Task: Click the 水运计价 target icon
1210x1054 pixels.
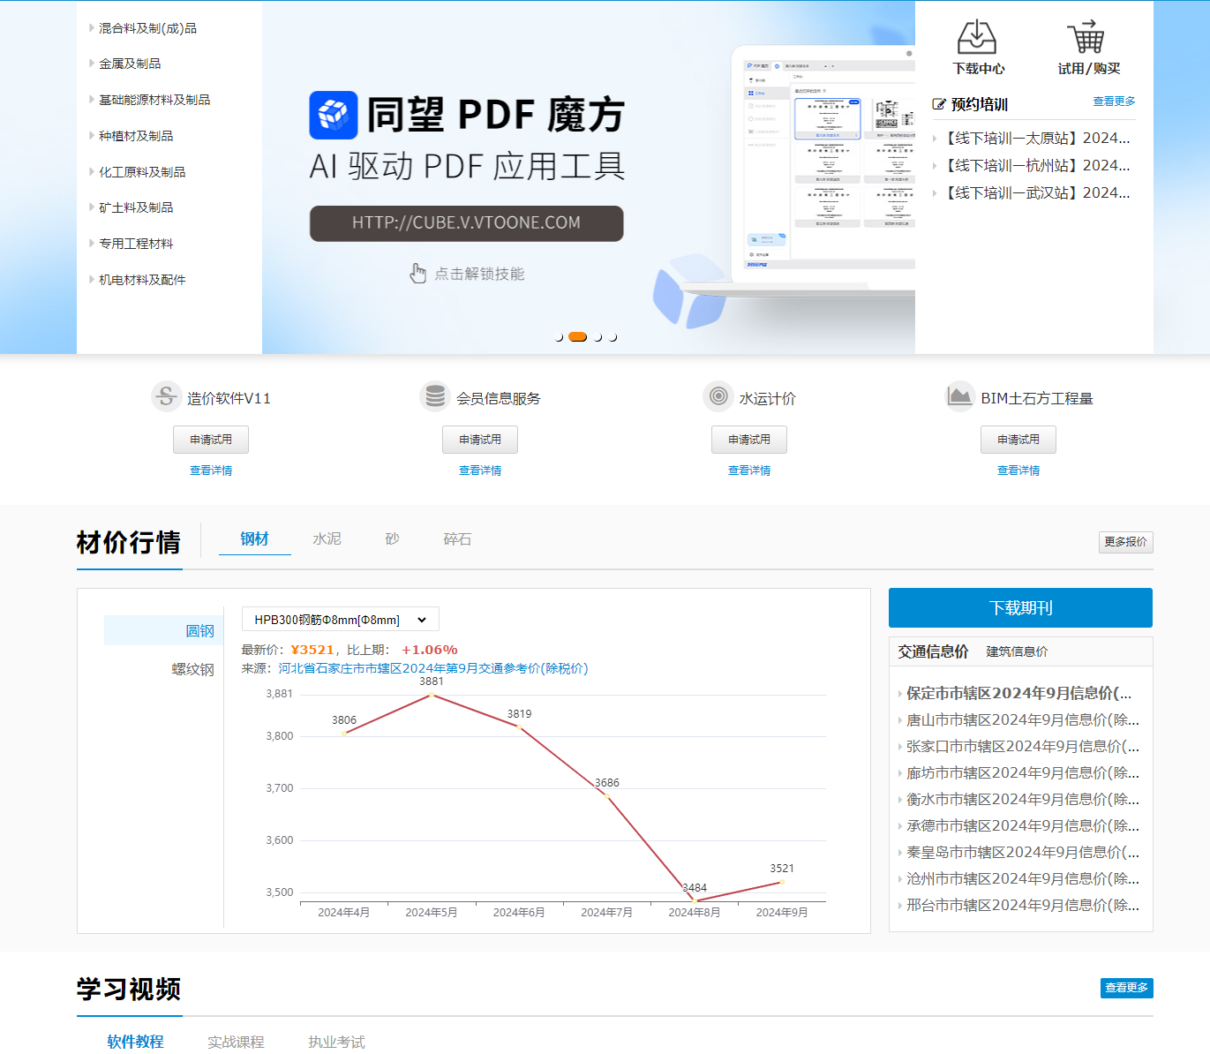Action: (718, 397)
